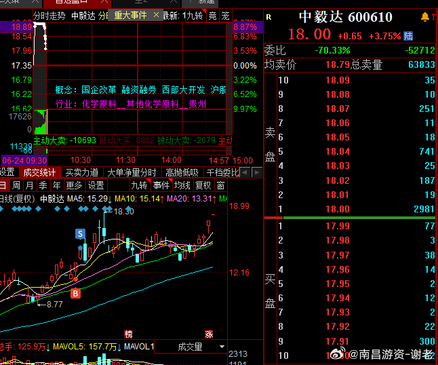Click the 委比 value -70.33%
The height and width of the screenshot is (365, 438).
coord(332,50)
